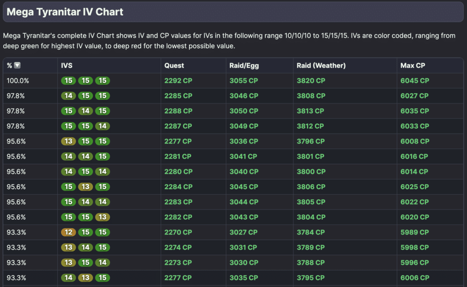This screenshot has height=287, width=467.
Task: Click the Mega Tyranitar IV Chart heading
Action: click(x=65, y=12)
